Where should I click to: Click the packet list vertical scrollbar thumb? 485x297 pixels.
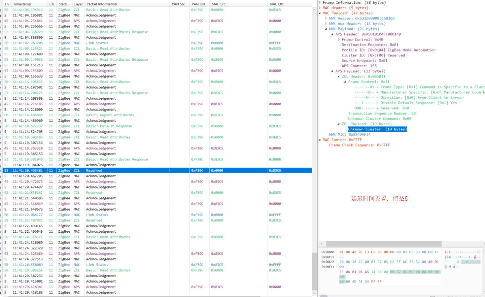click(314, 271)
